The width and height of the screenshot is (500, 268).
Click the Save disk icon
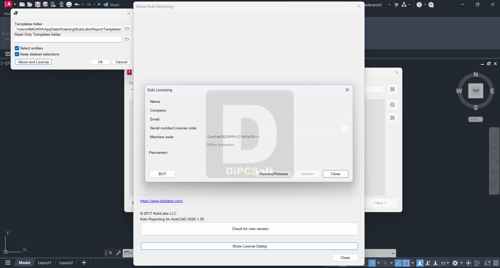(38, 4)
